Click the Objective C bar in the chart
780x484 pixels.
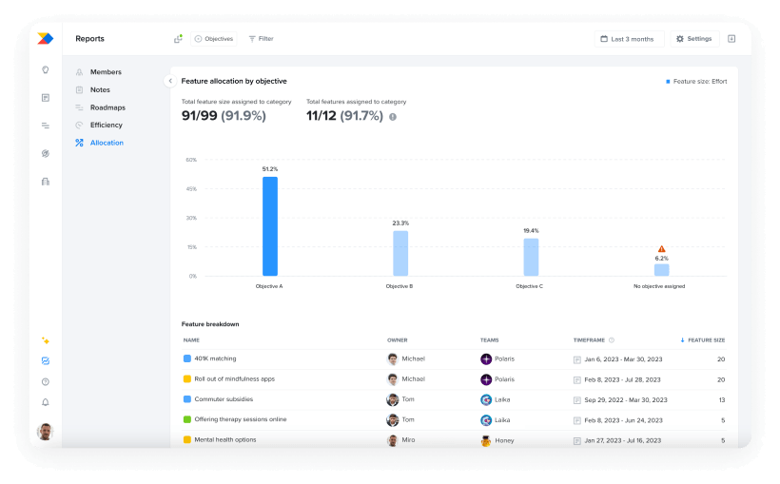[531, 257]
